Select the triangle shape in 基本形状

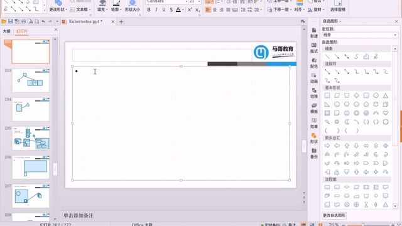385,95
